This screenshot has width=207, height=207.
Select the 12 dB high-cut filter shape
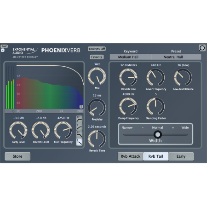pyautogui.click(x=79, y=134)
